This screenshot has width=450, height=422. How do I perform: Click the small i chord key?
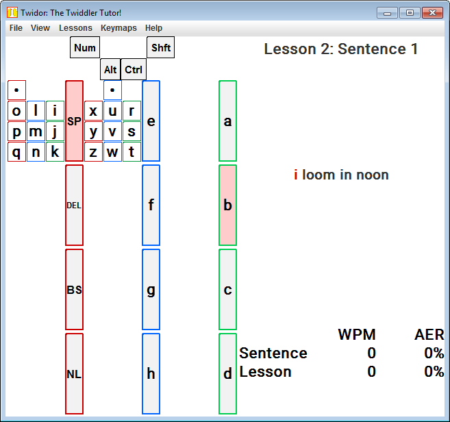coord(55,110)
